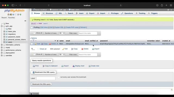Viewport: 174px width, 97px height.
Task: Expand the migrations table node
Action: (4, 34)
